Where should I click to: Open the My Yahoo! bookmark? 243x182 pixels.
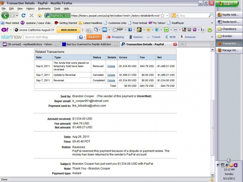point(157,23)
